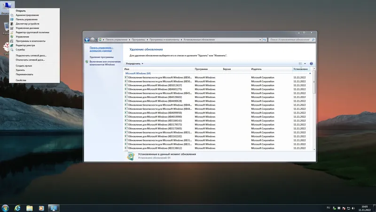Screen dimensions: 376x212
Task: Click the volume speaker tray icon
Action: (353, 208)
